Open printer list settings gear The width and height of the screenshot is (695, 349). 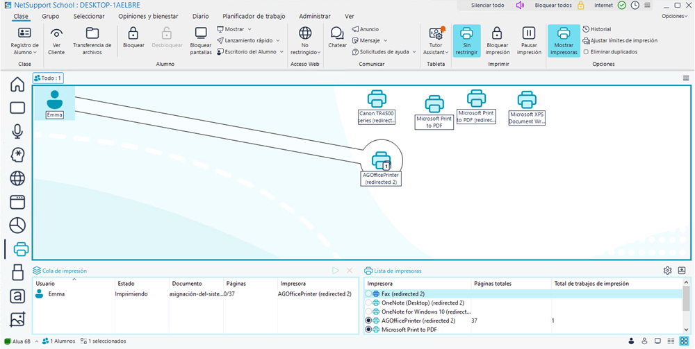pos(667,271)
